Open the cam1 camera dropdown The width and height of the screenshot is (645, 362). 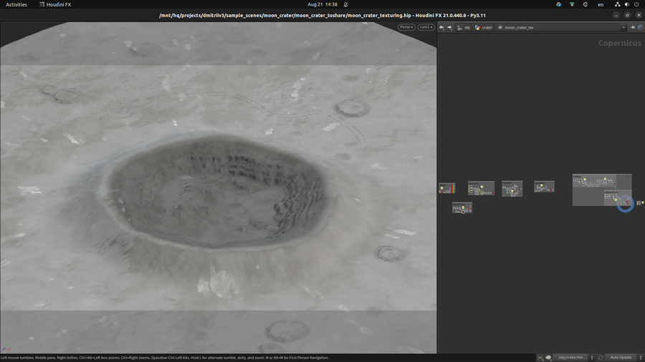click(x=426, y=27)
